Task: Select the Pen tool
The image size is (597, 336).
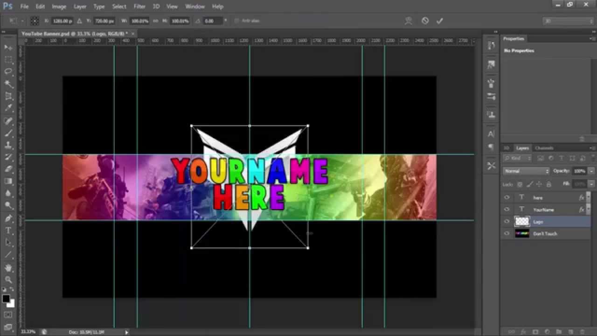Action: [x=8, y=218]
